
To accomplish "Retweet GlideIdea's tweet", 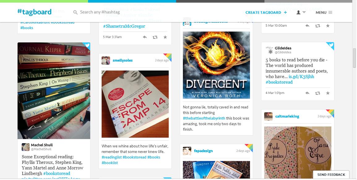I will [318, 93].
